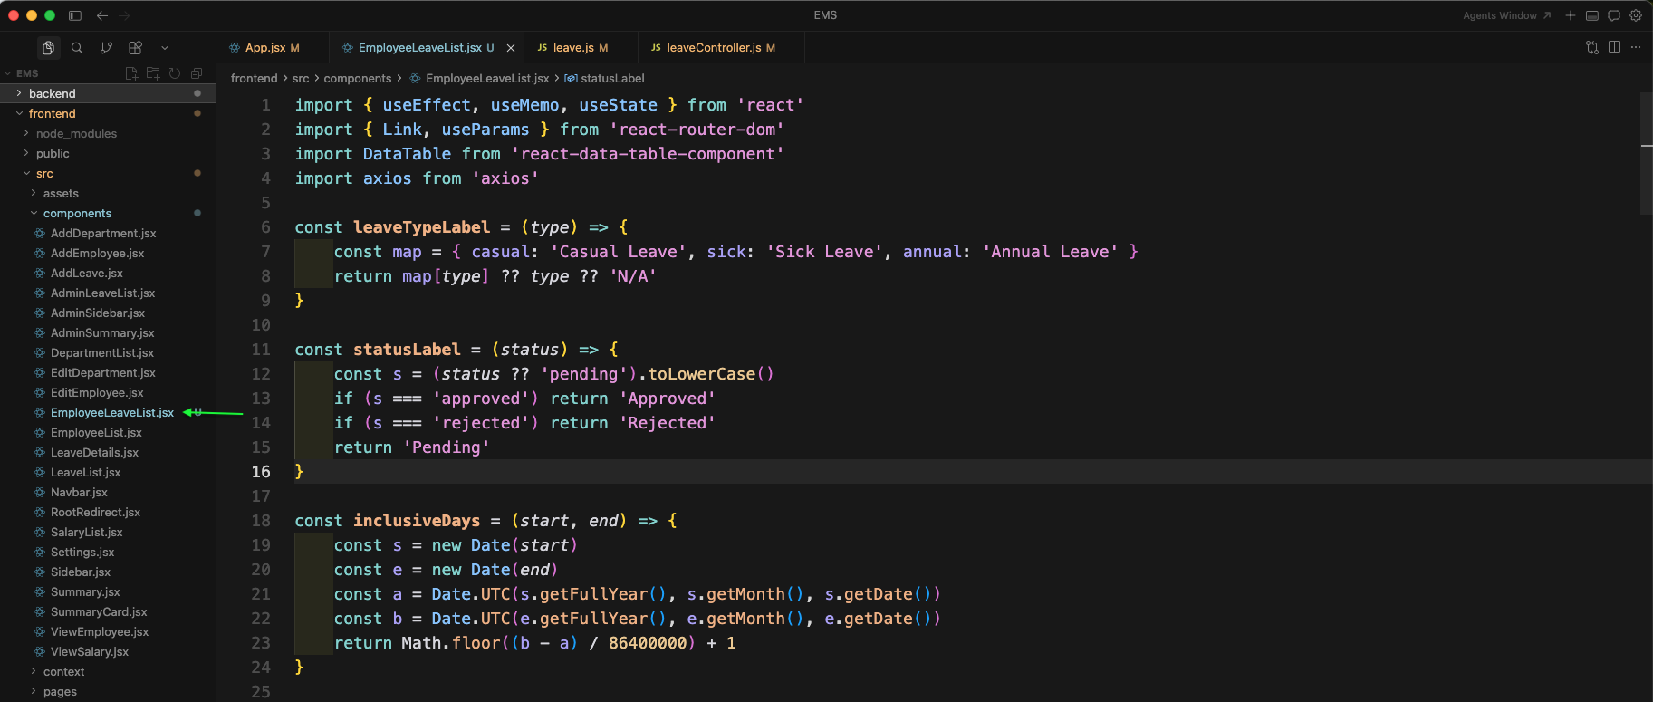Open editor more actions ellipsis

(x=1636, y=47)
